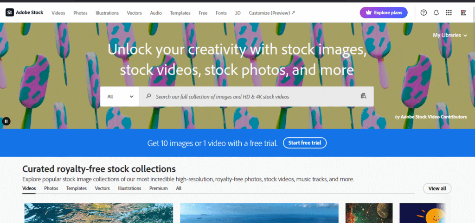Open Illustrations in top navigation
Viewport: 475px width, 223px height.
pos(107,13)
